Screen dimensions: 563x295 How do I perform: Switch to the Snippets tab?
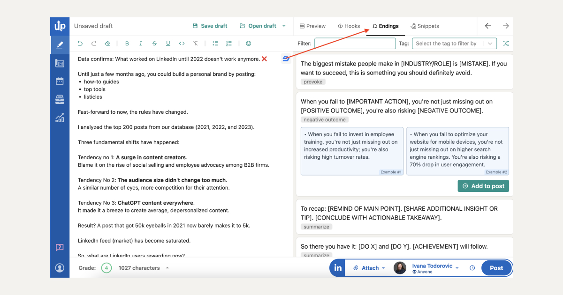pyautogui.click(x=425, y=26)
